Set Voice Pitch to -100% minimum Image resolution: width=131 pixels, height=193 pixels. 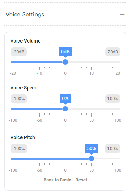19,148
